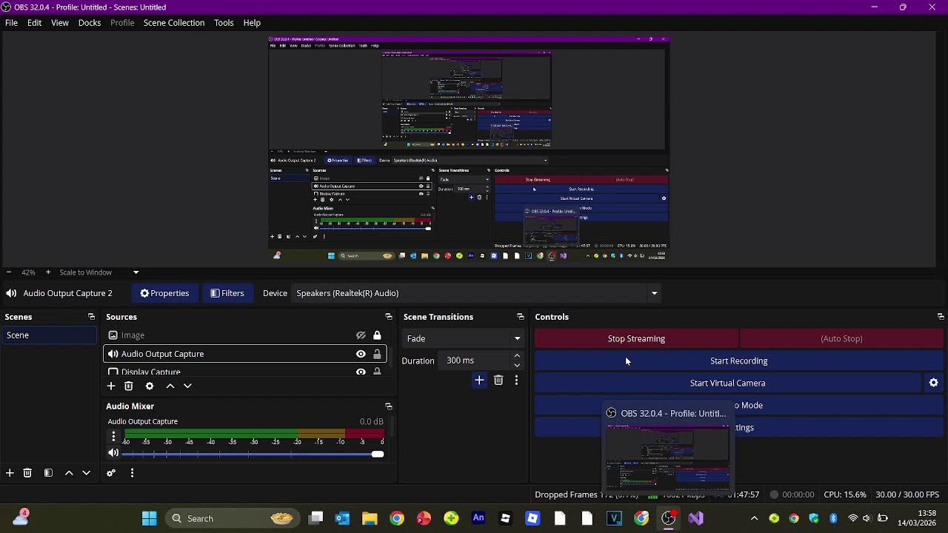Add a new source with the plus icon
Viewport: 948px width, 533px height.
pyautogui.click(x=111, y=386)
